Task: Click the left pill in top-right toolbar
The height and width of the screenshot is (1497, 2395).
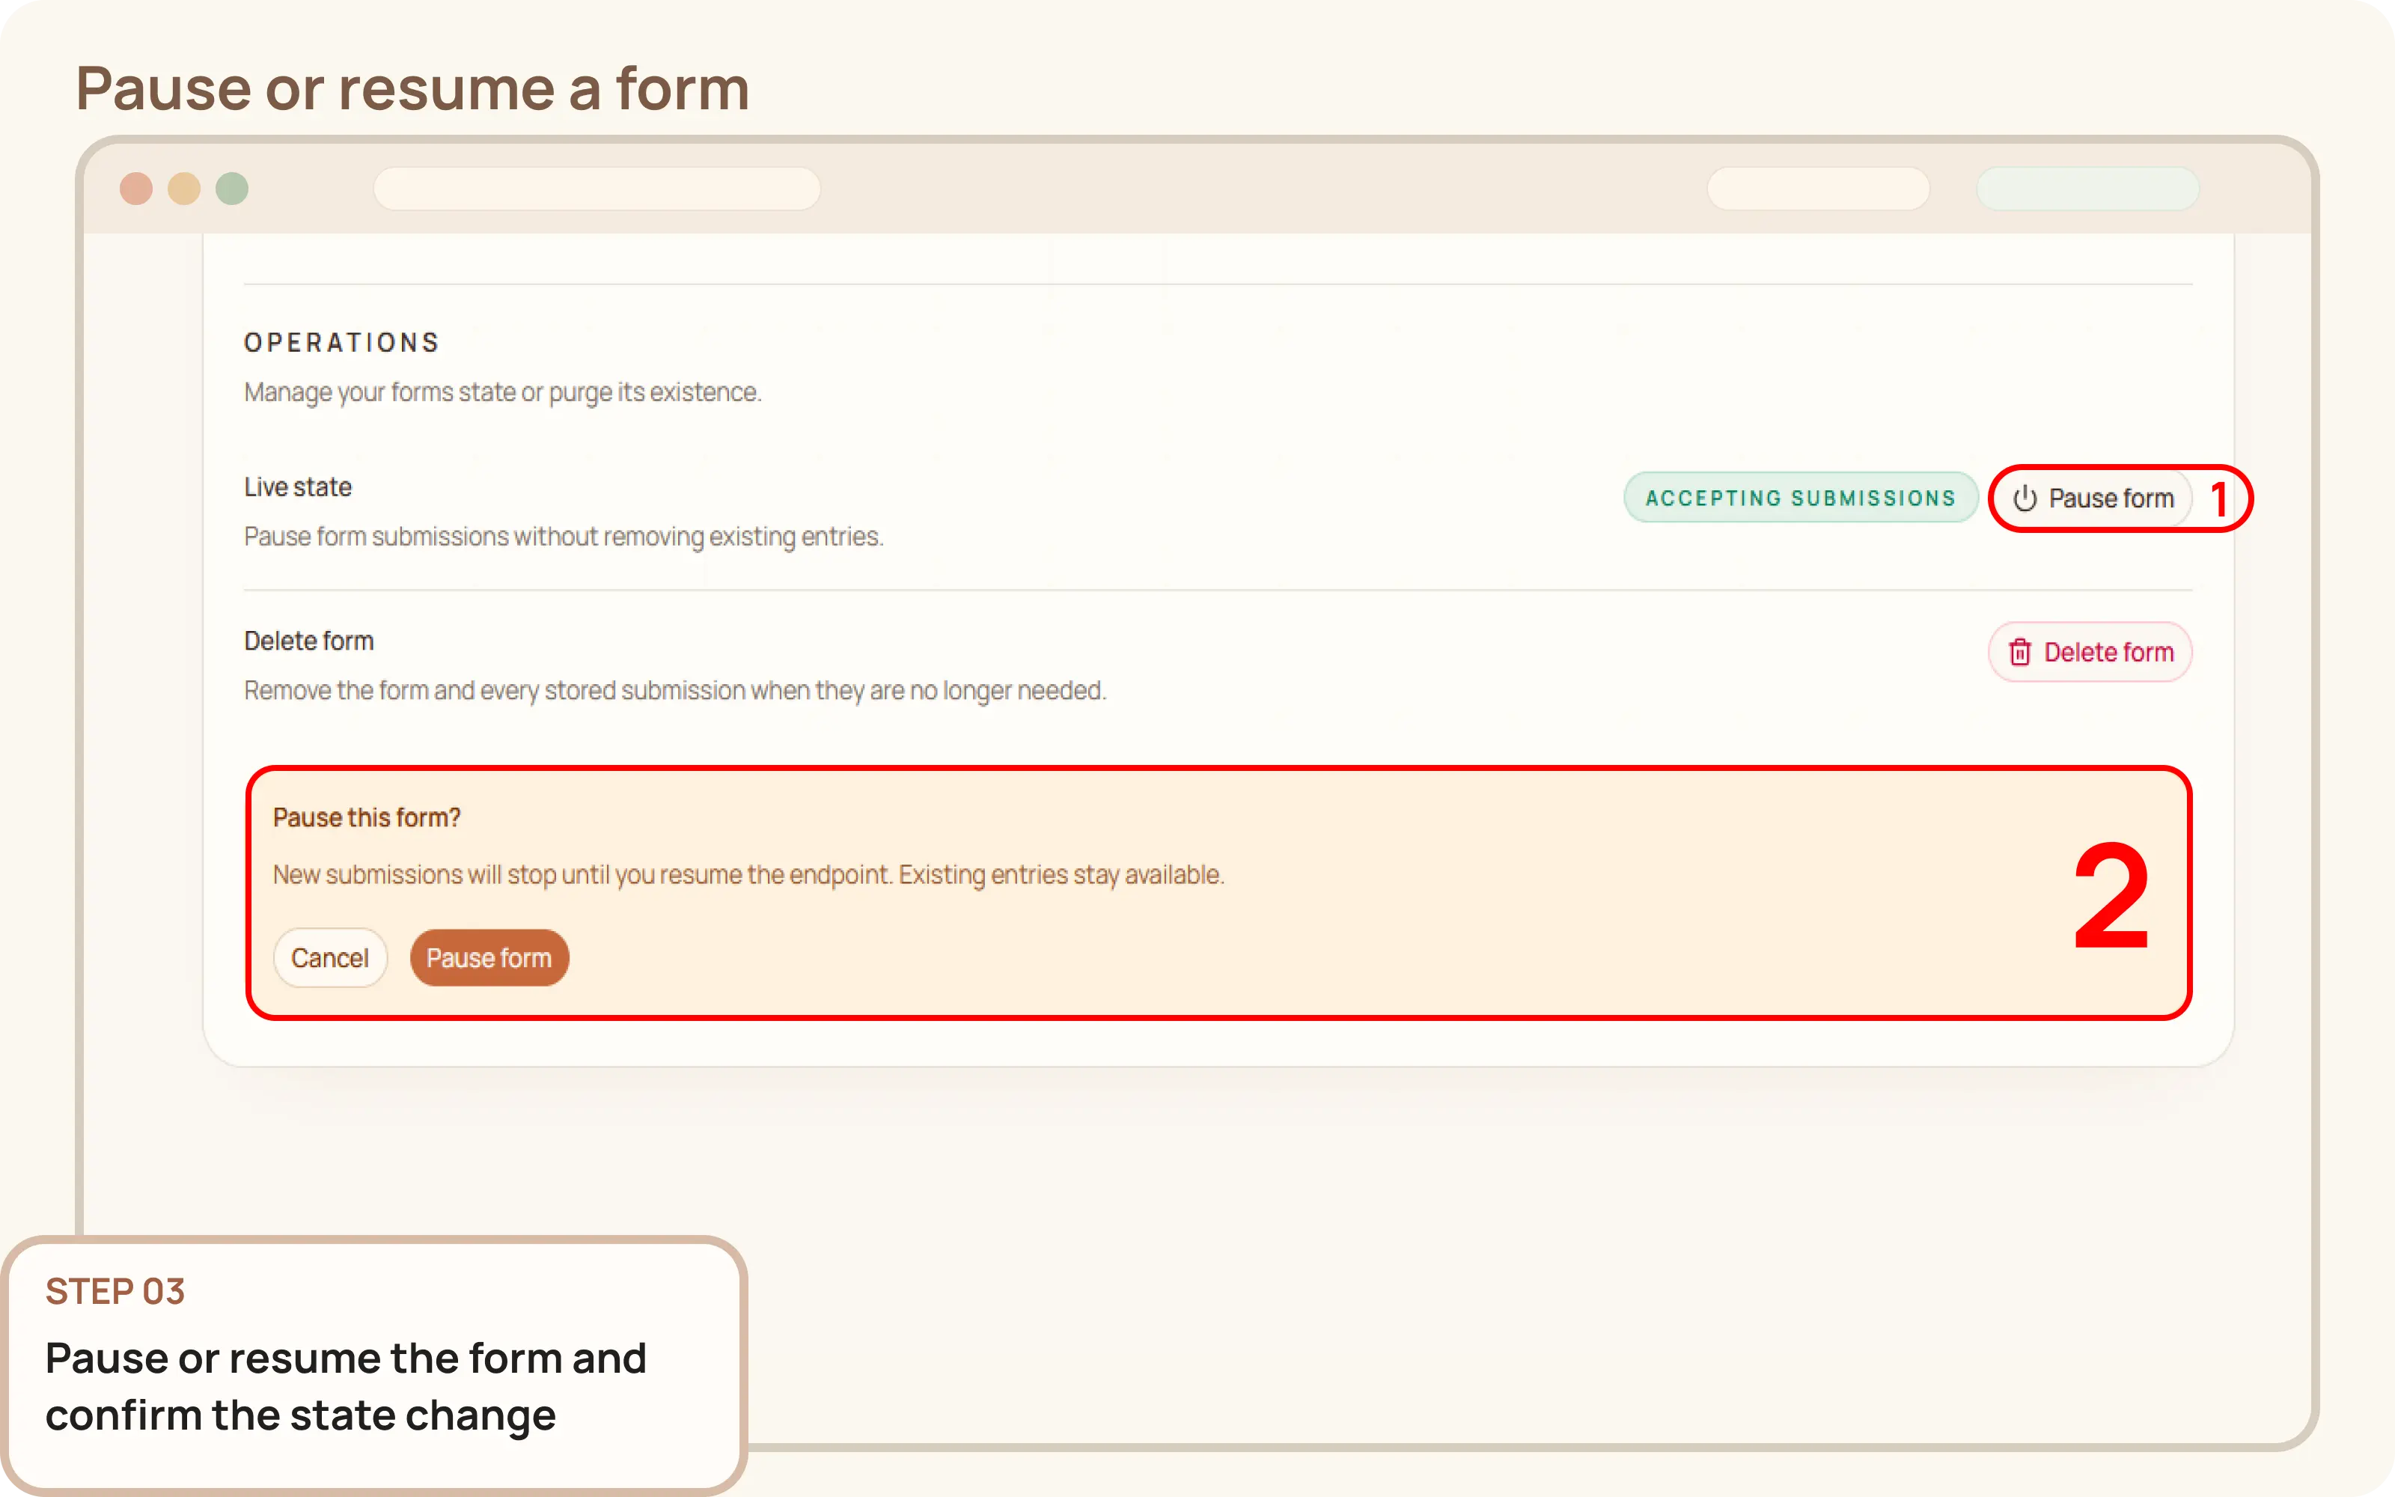Action: (1818, 188)
